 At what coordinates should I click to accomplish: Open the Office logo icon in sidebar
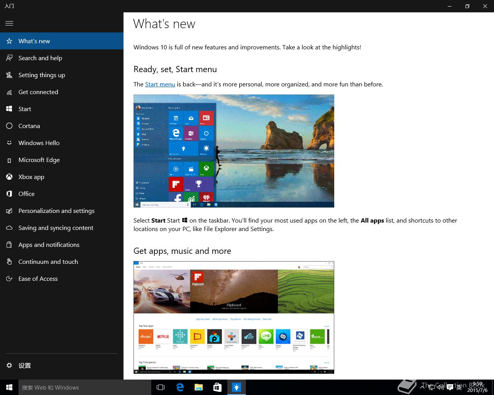9,194
